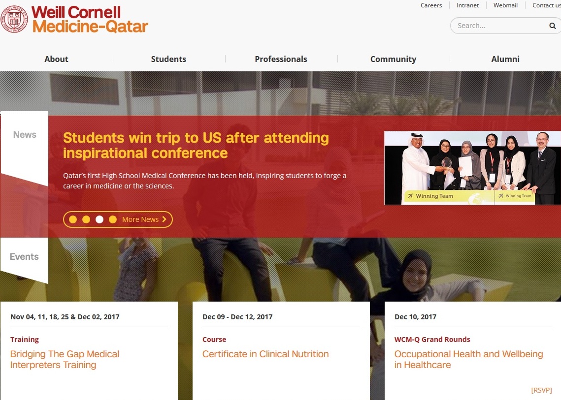The image size is (561, 400).
Task: Open the Careers link
Action: (431, 5)
